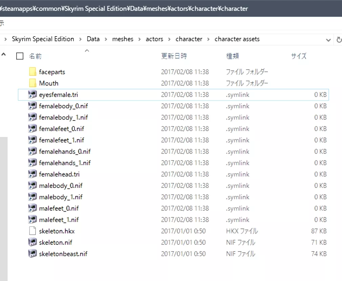Select skeletonbeast.nif file icon

click(33, 253)
